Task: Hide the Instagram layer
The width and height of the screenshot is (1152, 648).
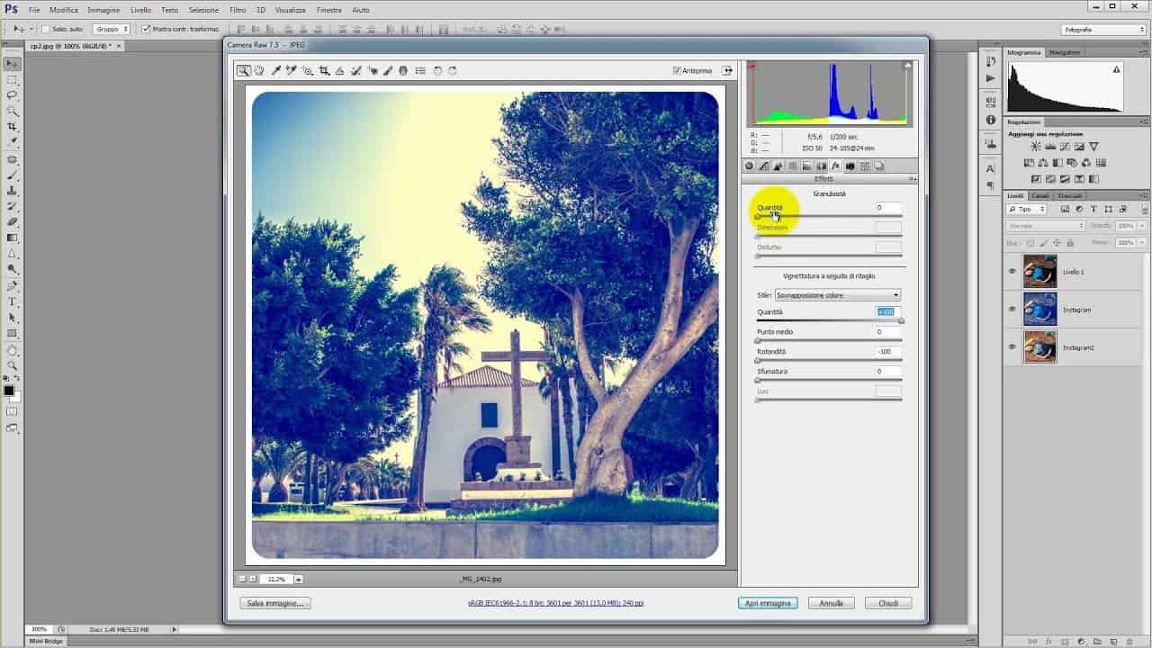Action: click(1012, 310)
